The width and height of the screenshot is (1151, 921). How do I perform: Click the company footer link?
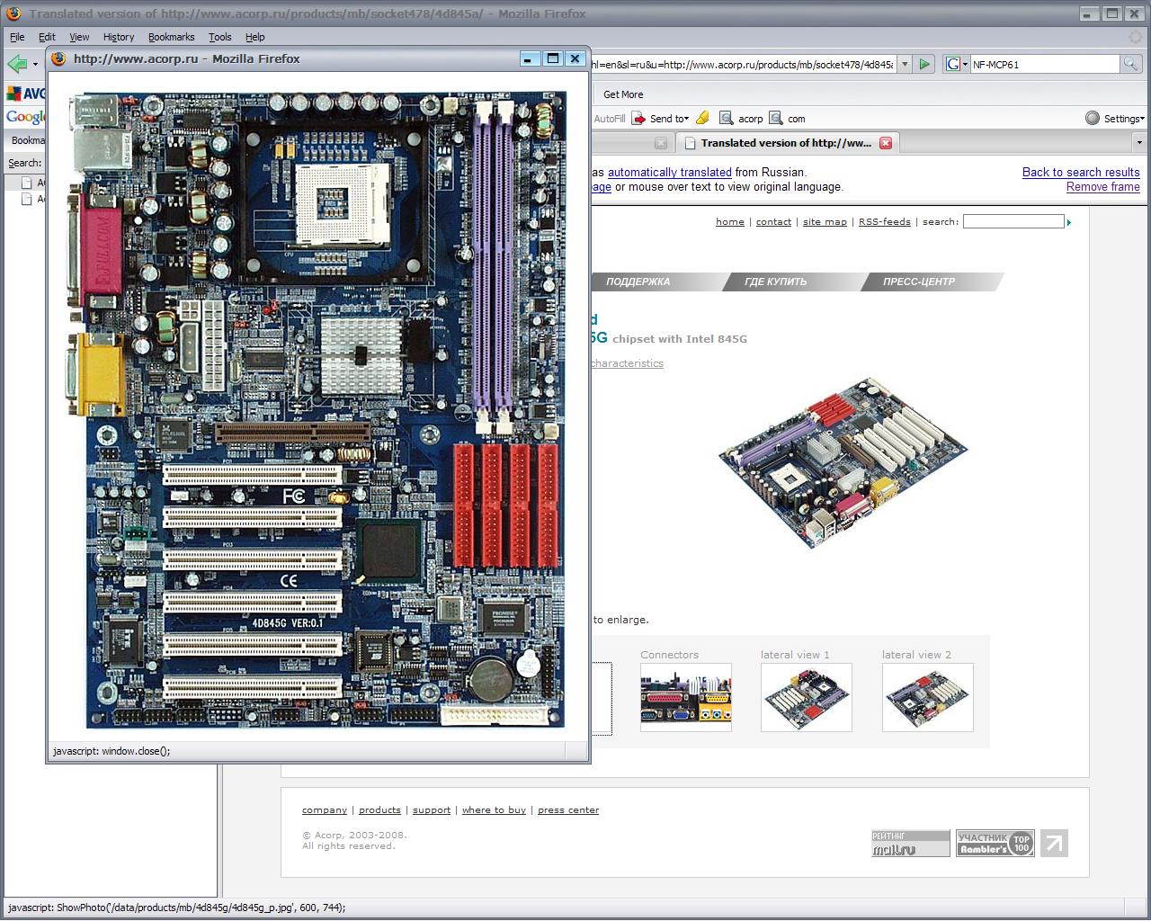(x=325, y=810)
